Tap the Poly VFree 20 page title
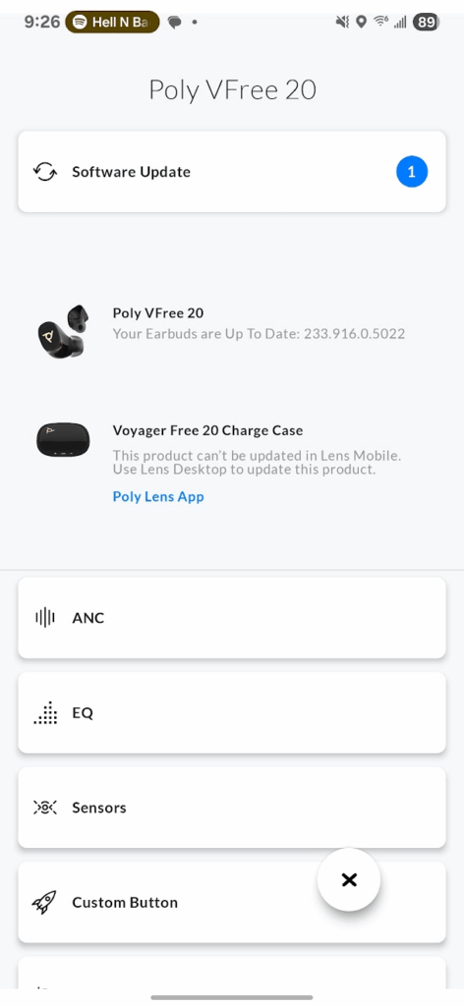464x1006 pixels. 232,89
